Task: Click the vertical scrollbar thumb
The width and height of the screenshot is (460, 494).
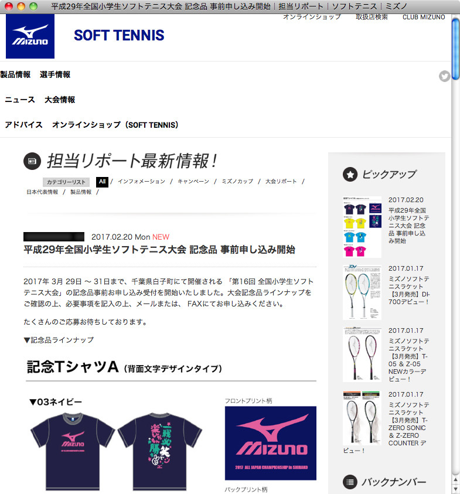Action: coord(455,49)
